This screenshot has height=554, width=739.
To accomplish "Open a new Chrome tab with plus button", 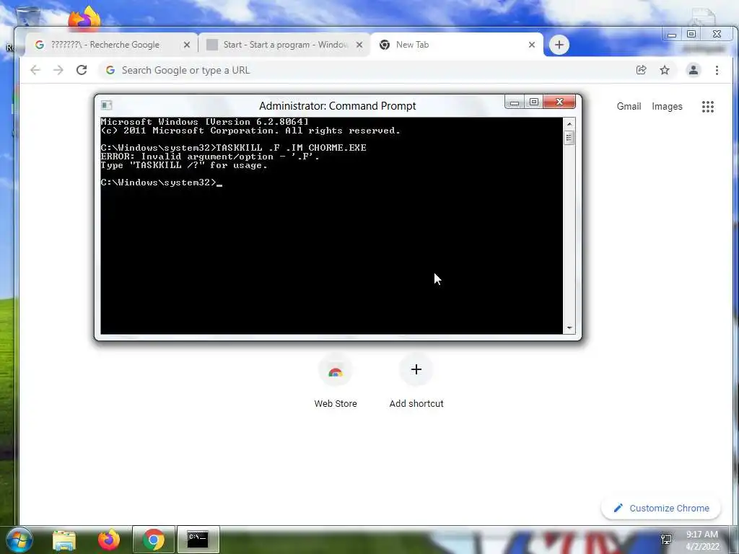I will click(559, 45).
